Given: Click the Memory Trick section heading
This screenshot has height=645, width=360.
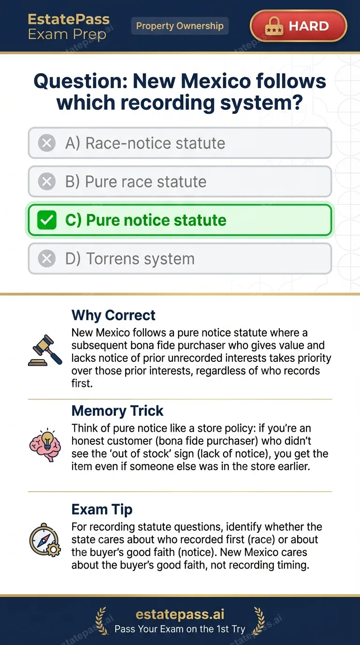Looking at the screenshot, I should coord(117,411).
